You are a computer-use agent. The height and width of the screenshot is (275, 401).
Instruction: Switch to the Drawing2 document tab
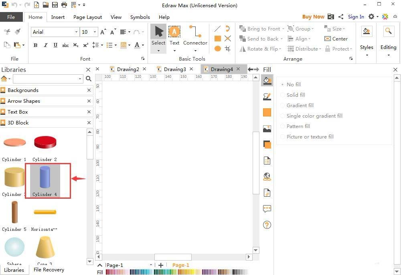(x=128, y=69)
